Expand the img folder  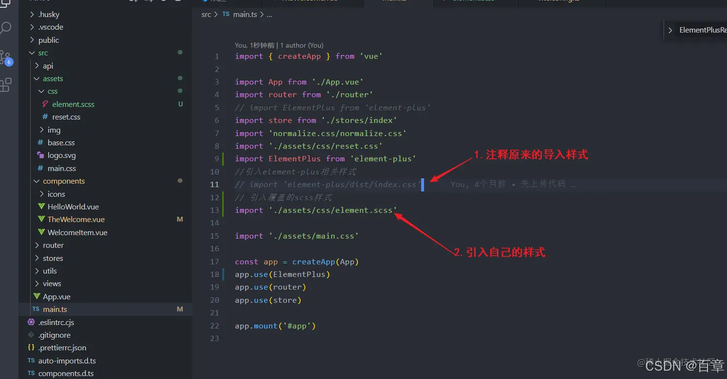point(42,130)
